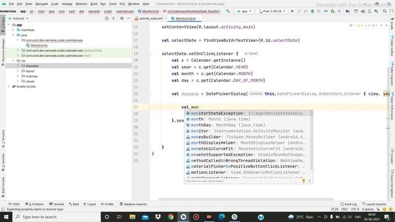395x222 pixels.
Task: Open the Project Structure folder icon in toolbar
Action: click(347, 11)
